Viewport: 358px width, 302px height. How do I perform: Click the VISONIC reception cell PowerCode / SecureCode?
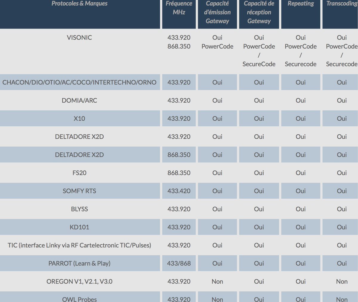pyautogui.click(x=259, y=51)
